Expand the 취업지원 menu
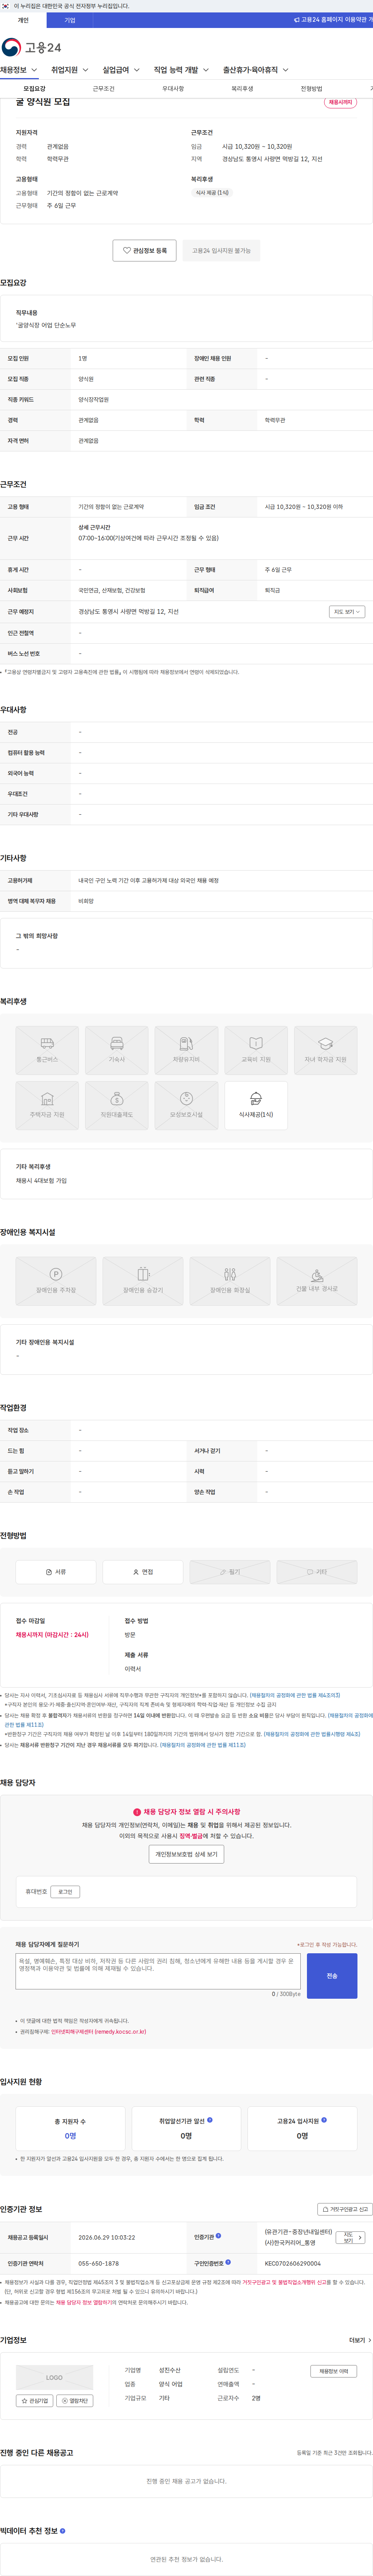This screenshot has height=2576, width=373. tap(69, 70)
